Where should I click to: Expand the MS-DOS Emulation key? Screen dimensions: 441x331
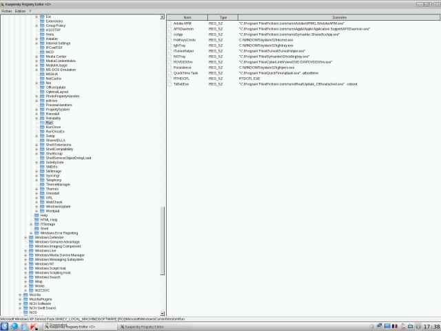37,70
